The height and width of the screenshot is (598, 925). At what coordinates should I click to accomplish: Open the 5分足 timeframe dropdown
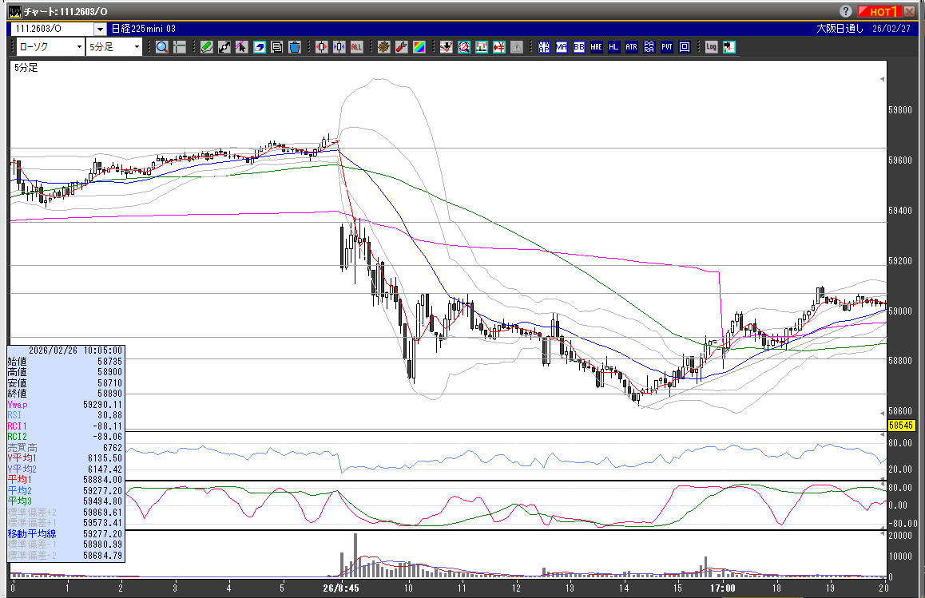pos(113,47)
